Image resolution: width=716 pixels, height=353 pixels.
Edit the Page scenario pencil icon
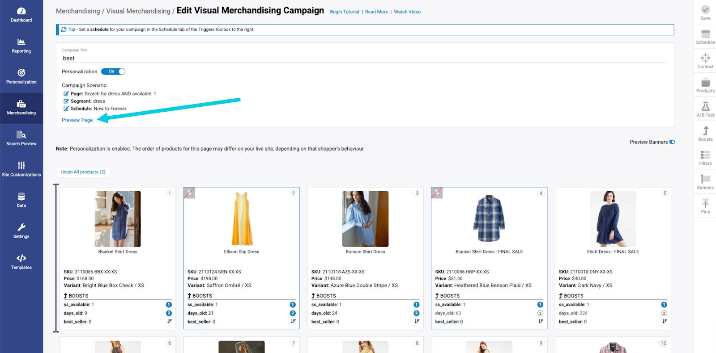pos(66,94)
